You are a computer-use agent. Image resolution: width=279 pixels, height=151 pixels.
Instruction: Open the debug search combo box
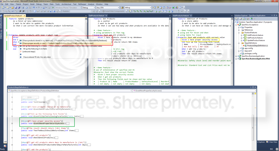pos(150,8)
